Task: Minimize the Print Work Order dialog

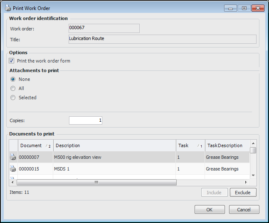Action: [230, 8]
